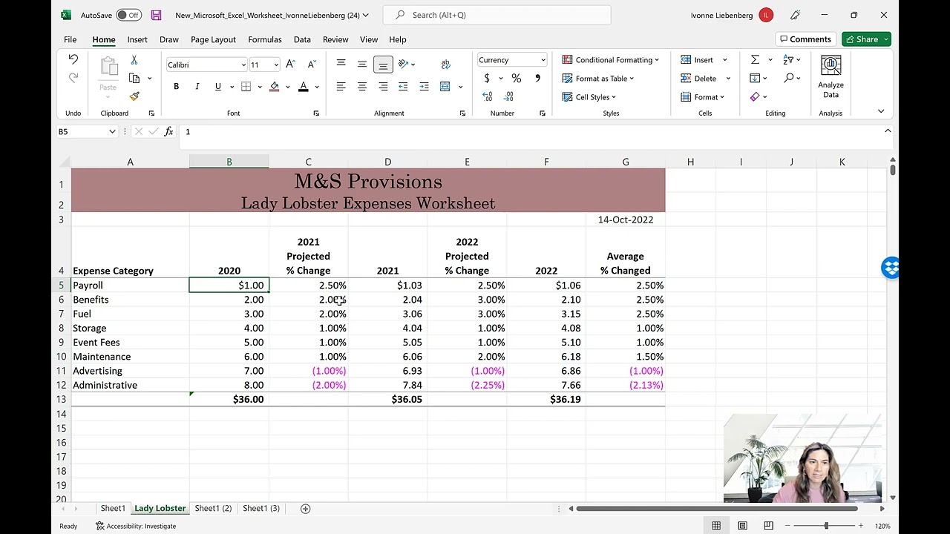Viewport: 950px width, 534px height.
Task: Open the File menu
Action: 70,39
